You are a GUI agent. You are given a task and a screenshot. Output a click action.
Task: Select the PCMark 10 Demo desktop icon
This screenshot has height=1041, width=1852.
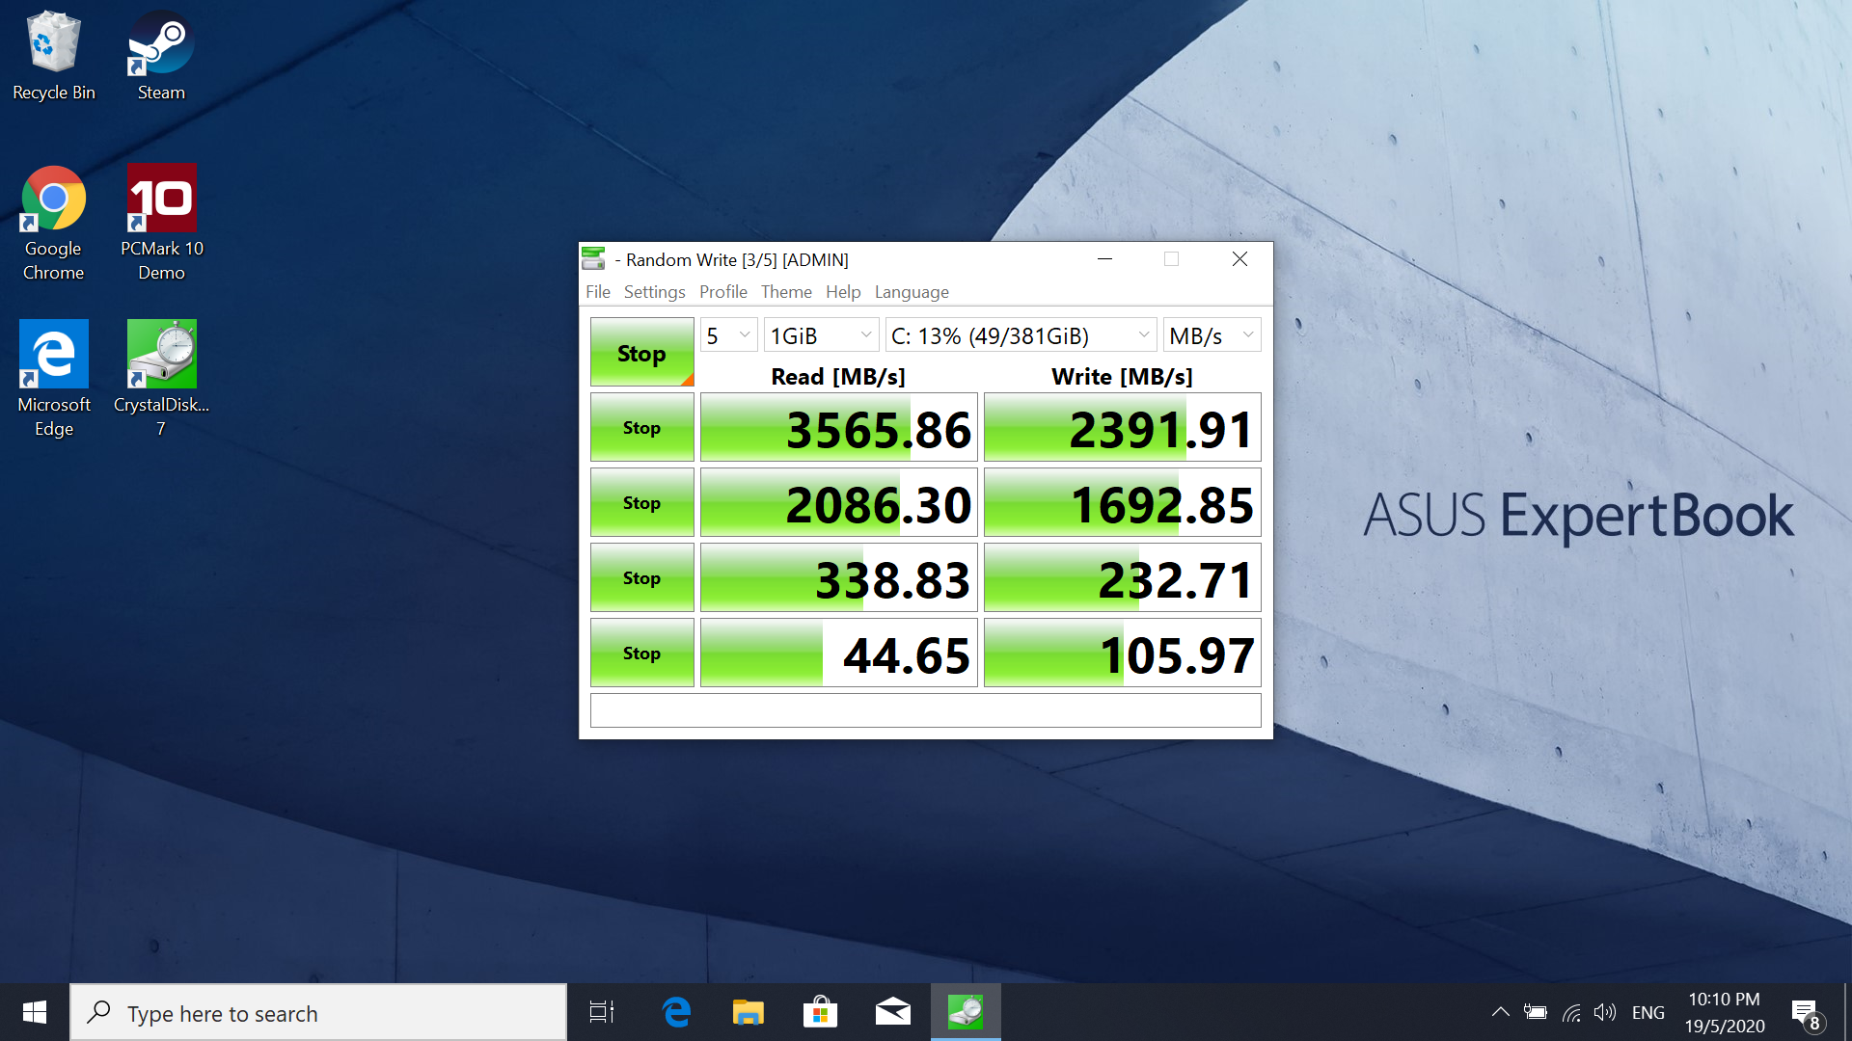(x=161, y=224)
